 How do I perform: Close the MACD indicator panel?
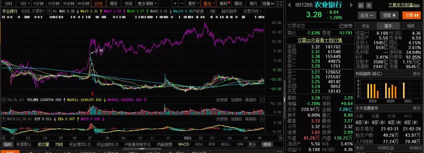coord(262,119)
